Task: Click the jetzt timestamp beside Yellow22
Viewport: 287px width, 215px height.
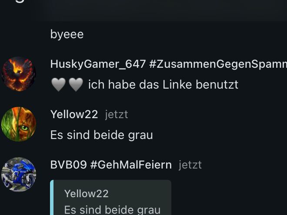Action: pos(117,115)
